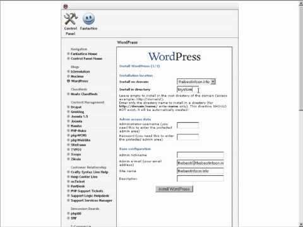The height and width of the screenshot is (227, 303).
Task: Open Mambo installer link
Action: 76,126
